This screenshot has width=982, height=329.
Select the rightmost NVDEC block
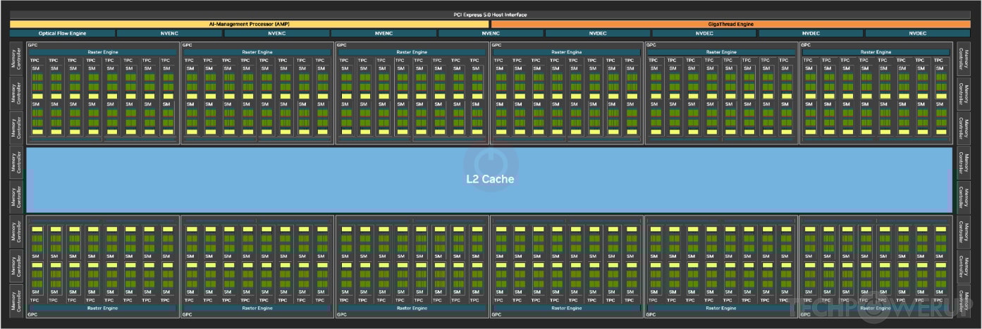point(917,33)
